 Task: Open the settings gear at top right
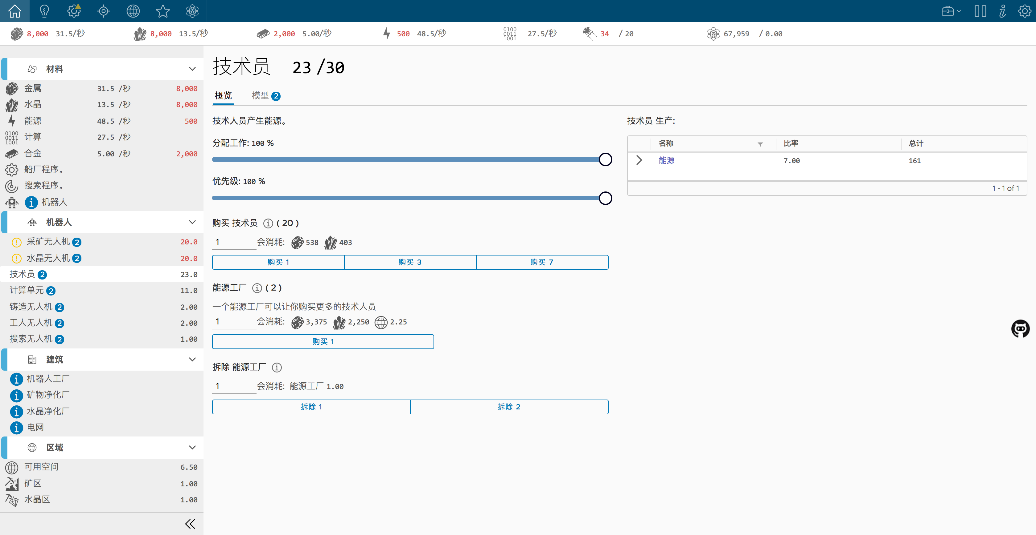click(1024, 11)
